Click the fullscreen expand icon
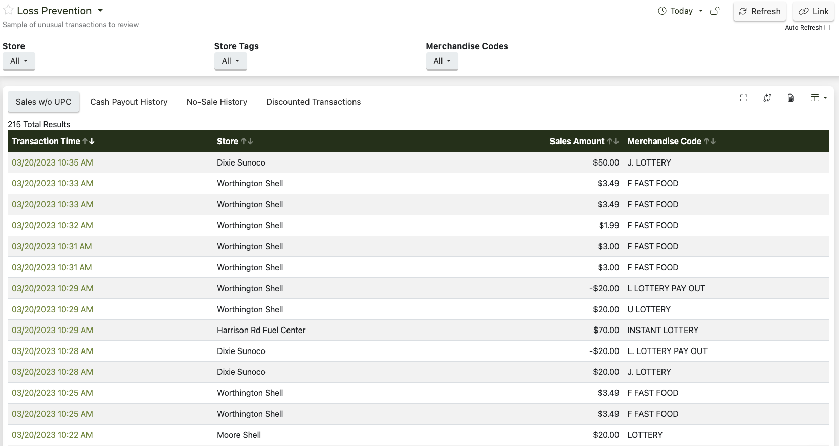This screenshot has width=839, height=446. [744, 98]
